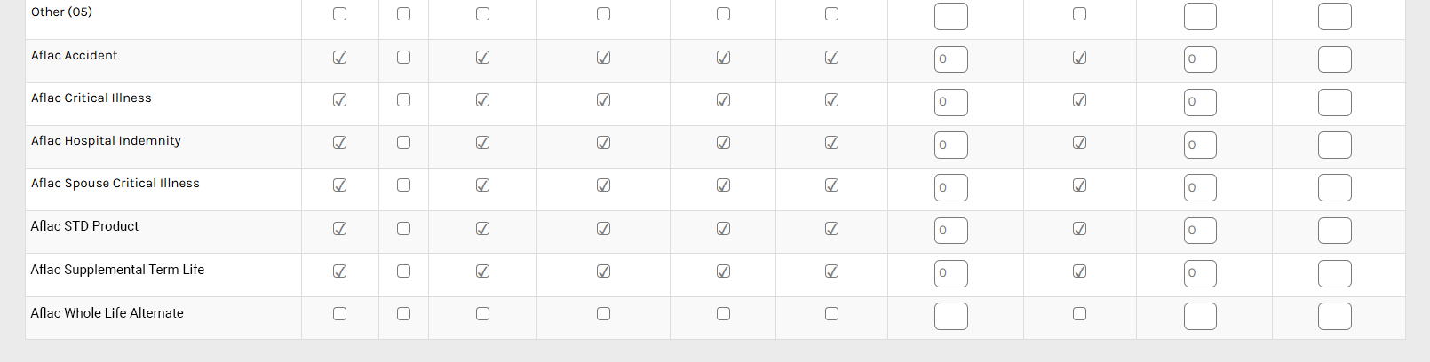Toggle fourth checkbox in Aflac Hospital Indemnity row
The image size is (1430, 362).
(603, 143)
